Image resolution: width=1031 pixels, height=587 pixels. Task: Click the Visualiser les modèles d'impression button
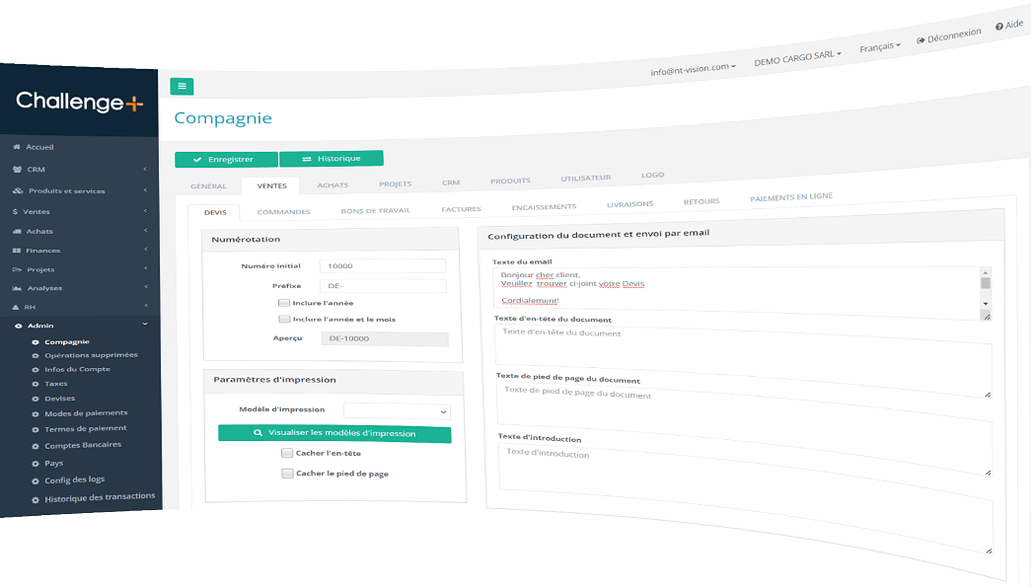pyautogui.click(x=333, y=433)
